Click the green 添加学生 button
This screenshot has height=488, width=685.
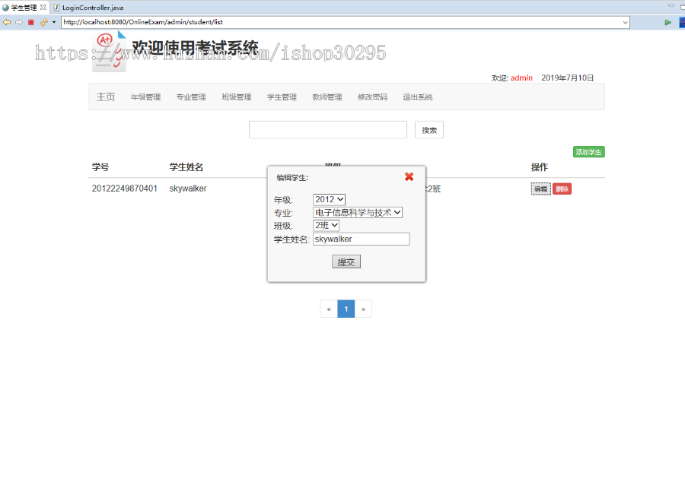(x=588, y=151)
